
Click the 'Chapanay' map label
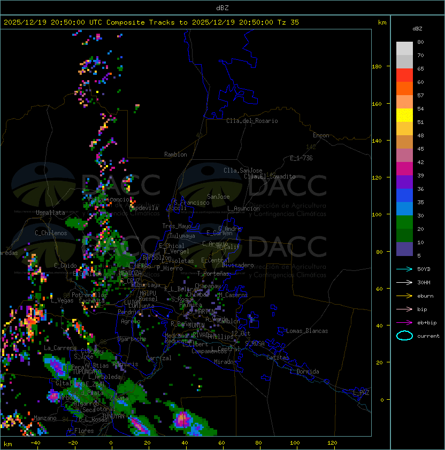pos(208,286)
